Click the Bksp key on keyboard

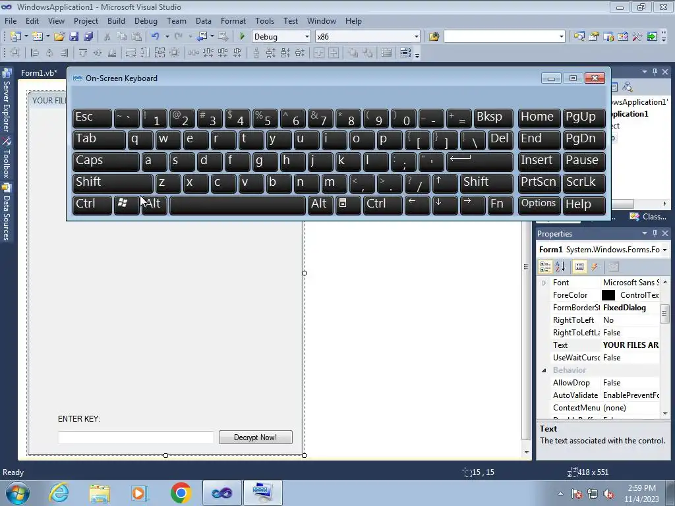[493, 117]
